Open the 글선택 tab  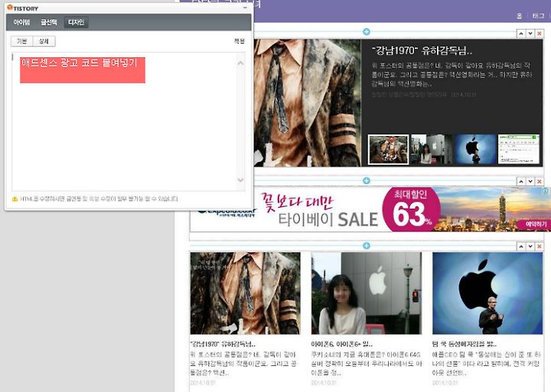49,22
